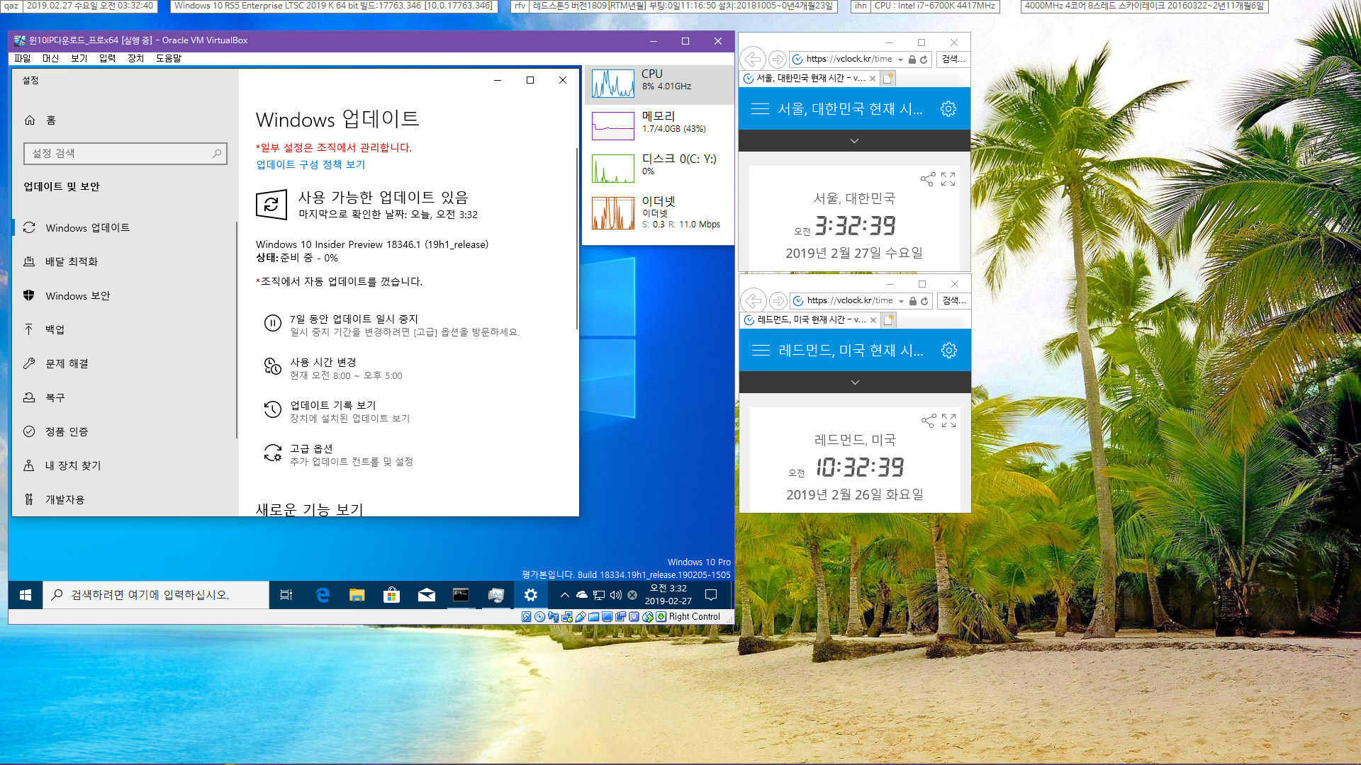This screenshot has width=1361, height=765.
Task: Open the 머신 menu in VirtualBox
Action: click(x=50, y=58)
